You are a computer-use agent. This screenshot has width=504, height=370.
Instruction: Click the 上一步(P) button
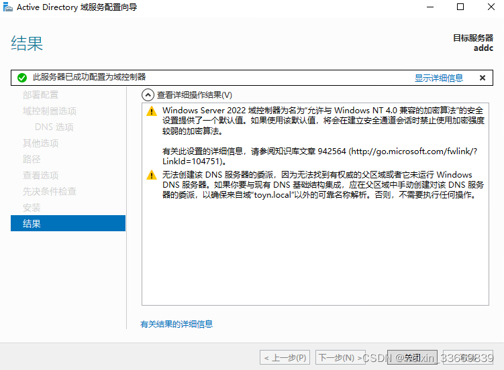click(285, 357)
